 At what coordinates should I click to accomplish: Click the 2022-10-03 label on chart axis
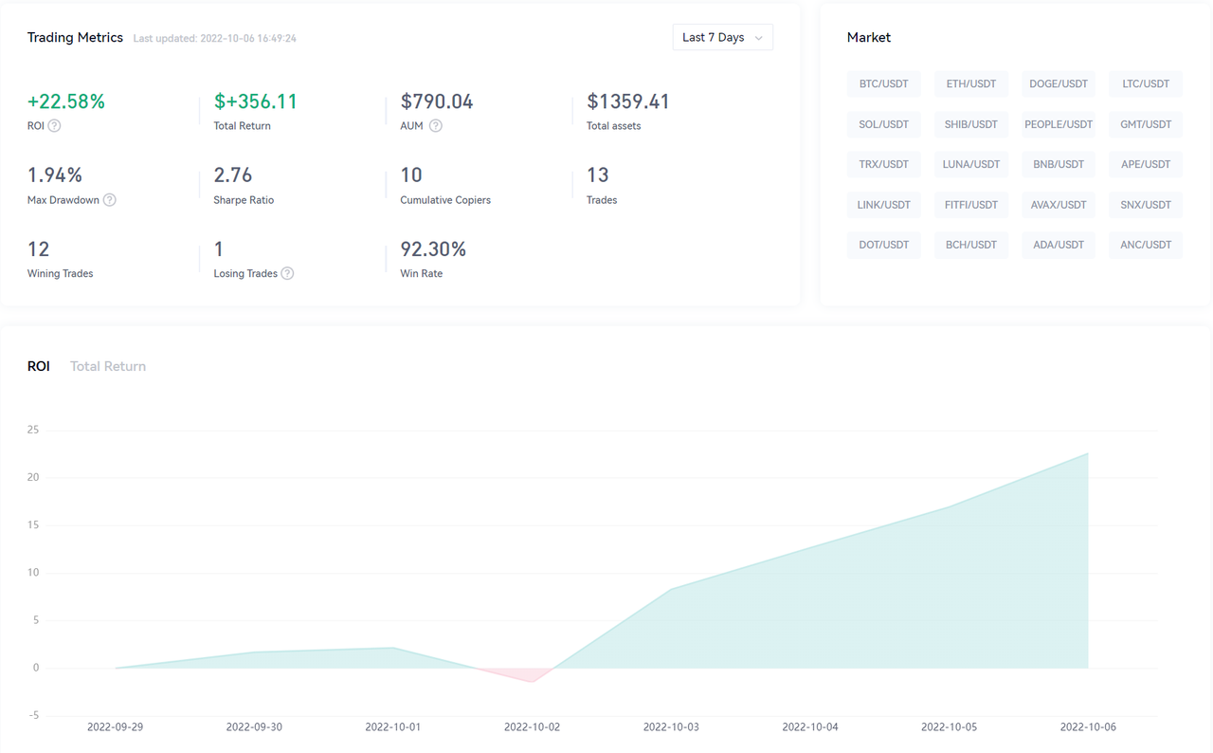point(671,727)
